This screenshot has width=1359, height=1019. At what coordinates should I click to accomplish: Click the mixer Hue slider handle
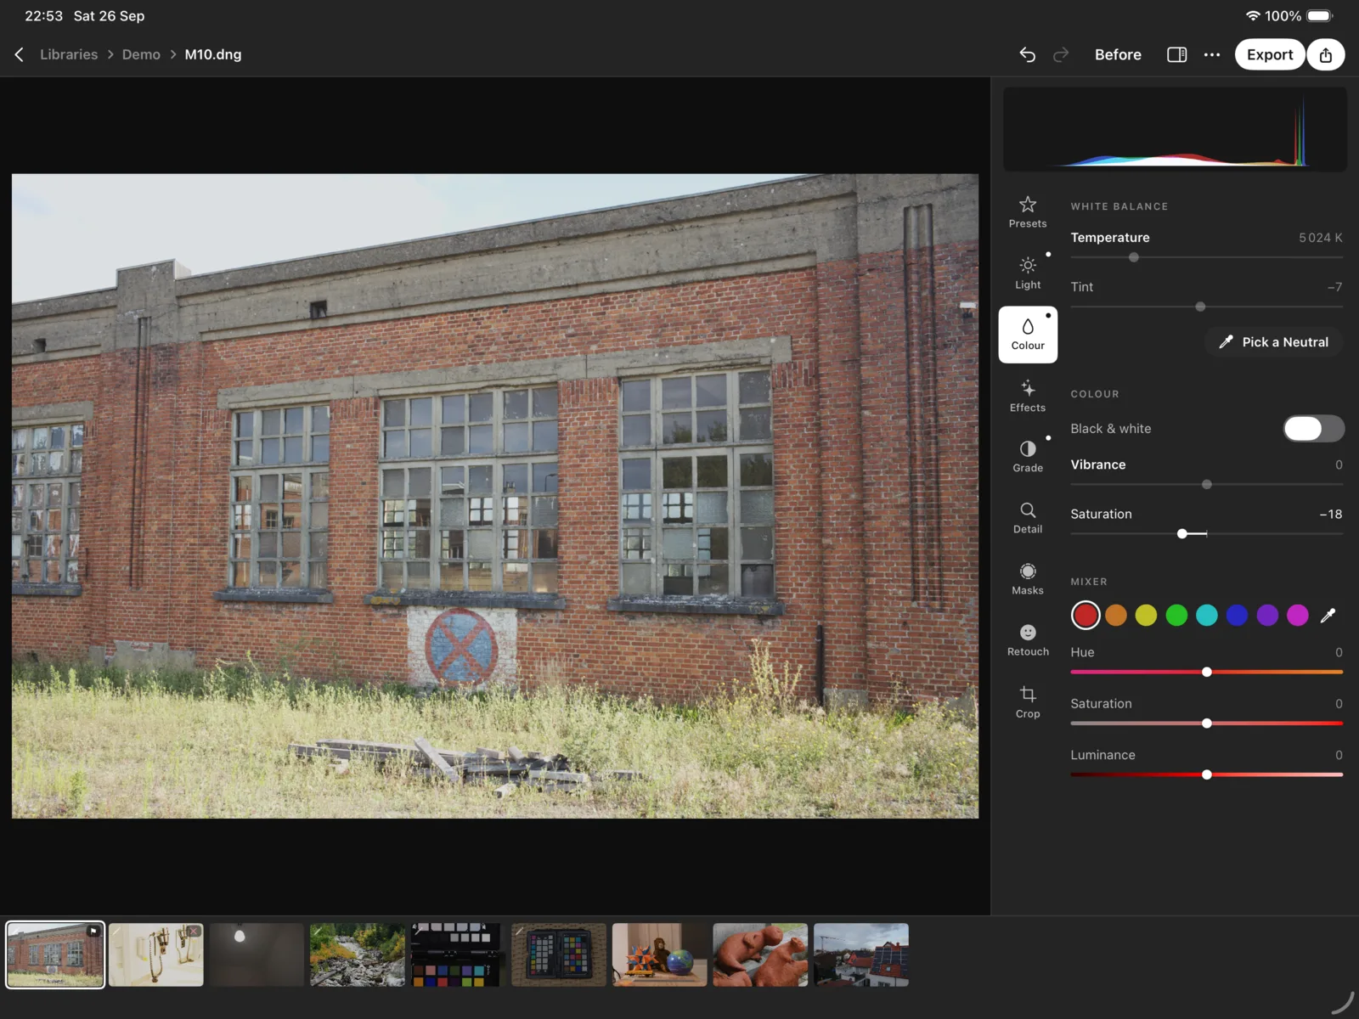pyautogui.click(x=1207, y=673)
